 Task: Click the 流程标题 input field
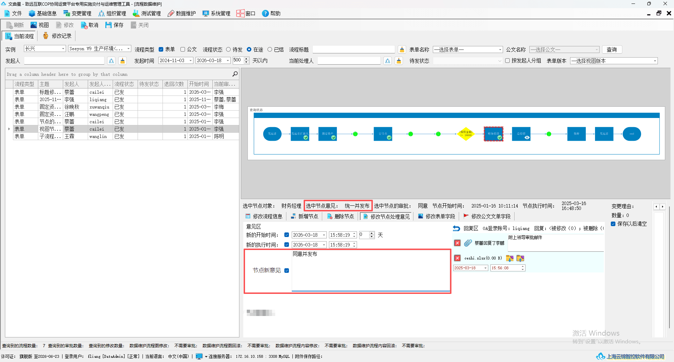[x=353, y=50]
